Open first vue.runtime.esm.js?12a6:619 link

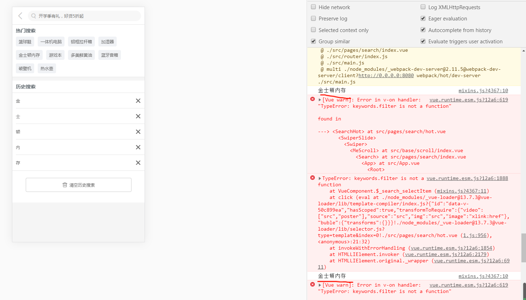click(469, 100)
